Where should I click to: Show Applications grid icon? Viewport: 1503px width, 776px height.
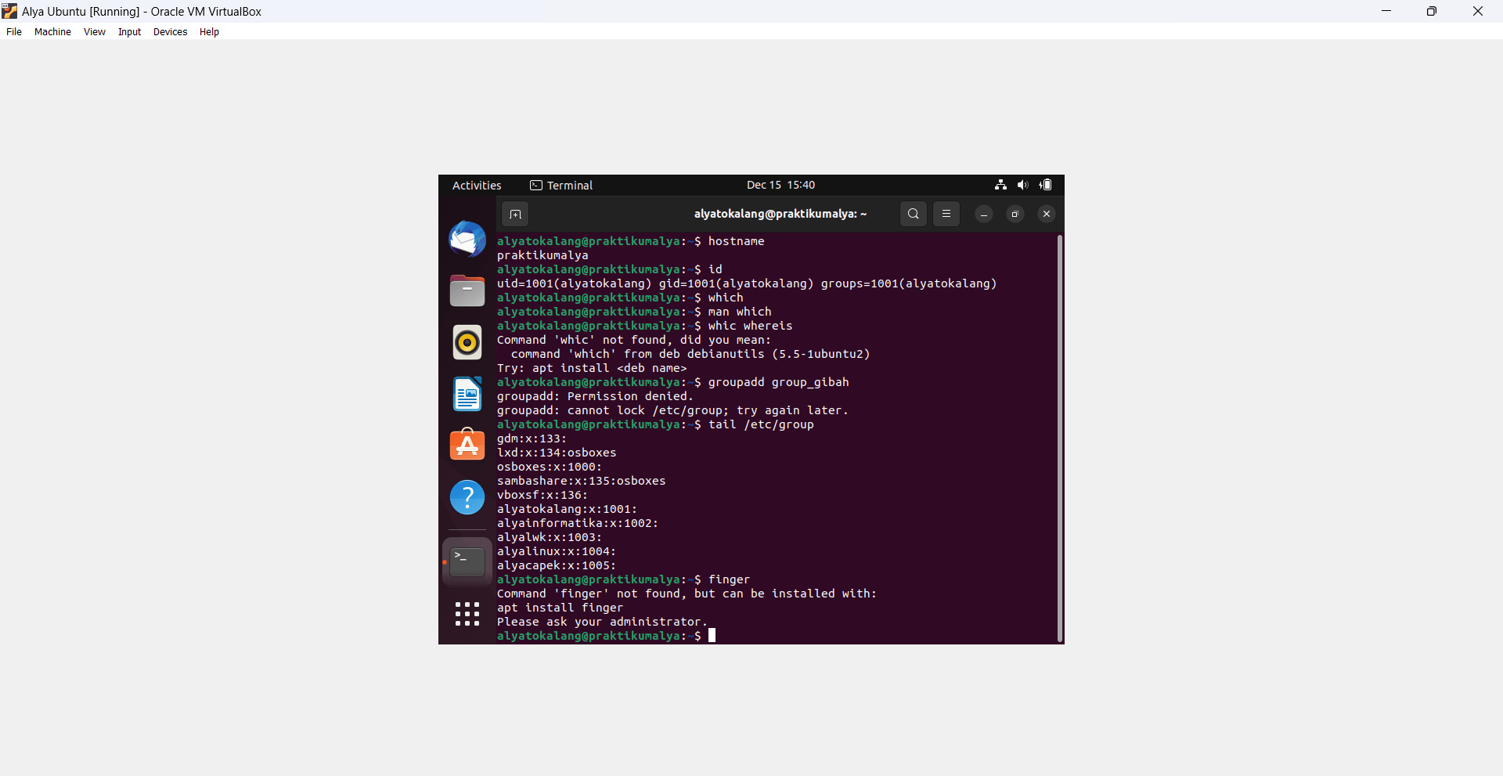coord(467,614)
